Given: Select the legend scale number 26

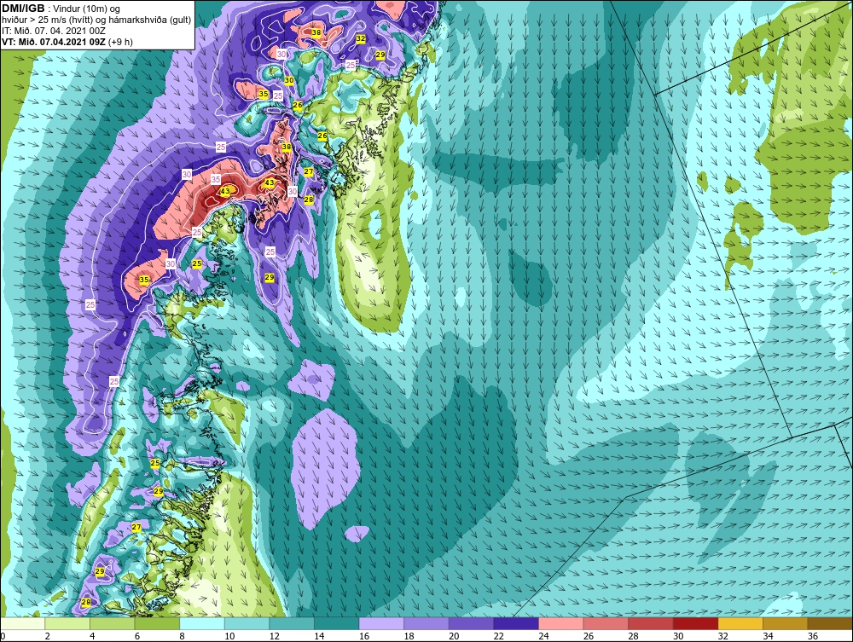Looking at the screenshot, I should point(589,636).
